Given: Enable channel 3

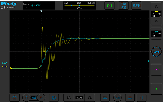Looking at the screenshot, I should 156,70.
